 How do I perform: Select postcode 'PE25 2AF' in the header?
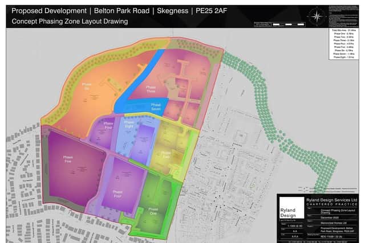pos(211,11)
